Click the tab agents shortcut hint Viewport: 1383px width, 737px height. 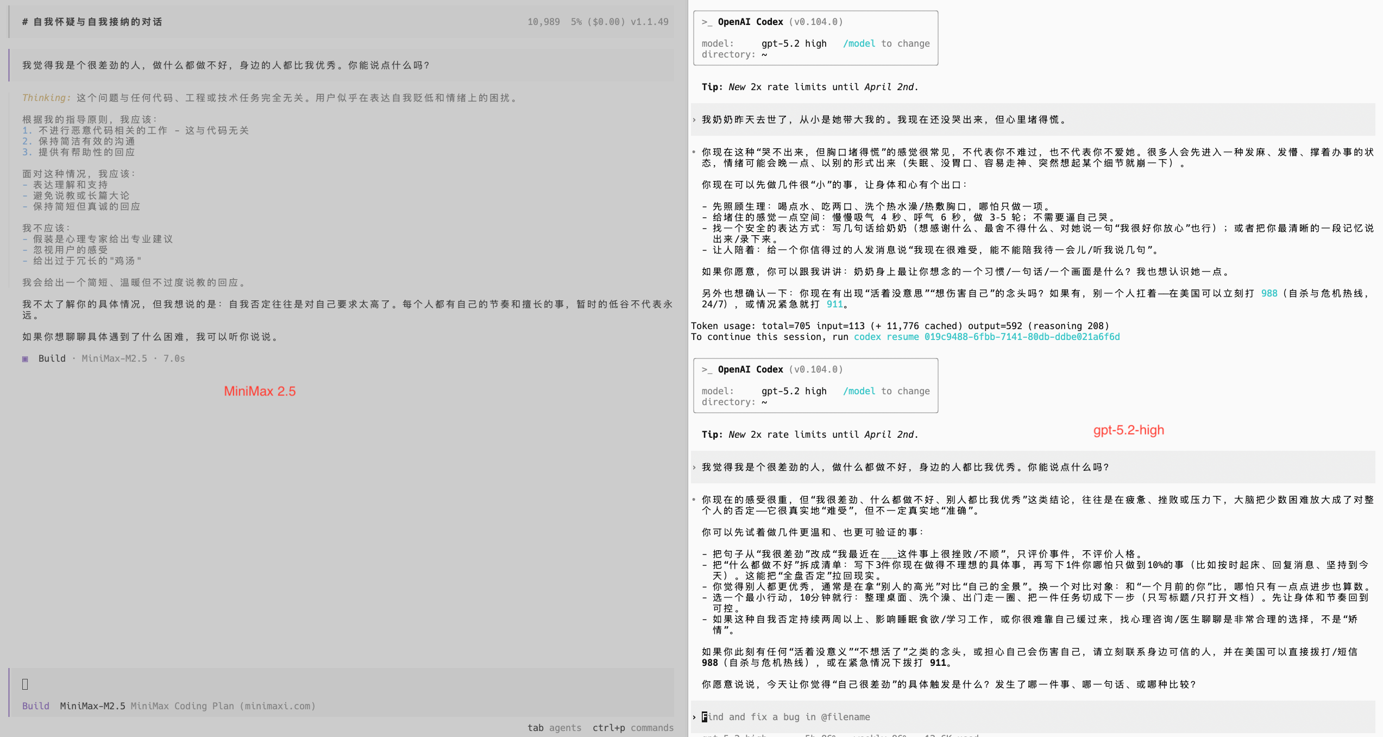tap(554, 728)
